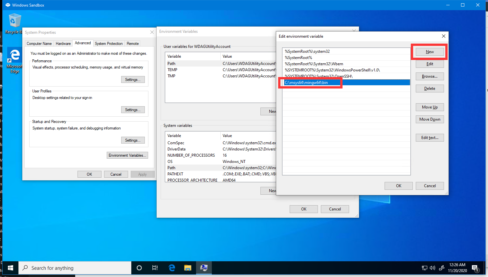Viewport: 488px width, 277px height.
Task: Click Value column header in system variables
Action: 249,136
